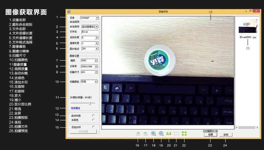Viewport: 264px width, 150px height.
Task: Expand the 扫描颜色 彩色 dropdown
Action: pyautogui.click(x=89, y=81)
